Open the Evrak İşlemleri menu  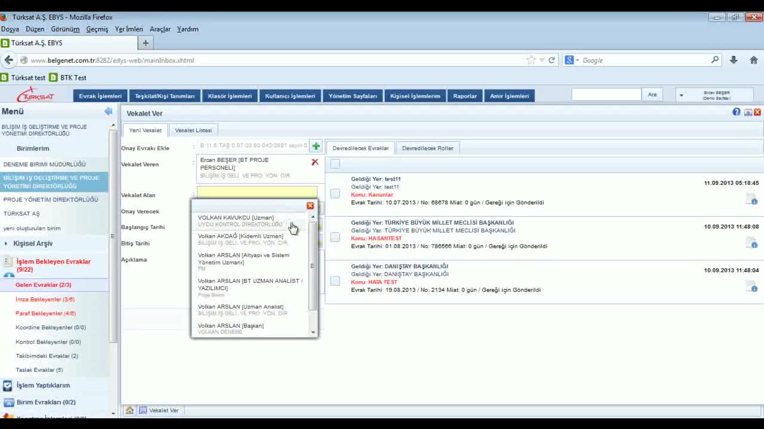[x=100, y=96]
